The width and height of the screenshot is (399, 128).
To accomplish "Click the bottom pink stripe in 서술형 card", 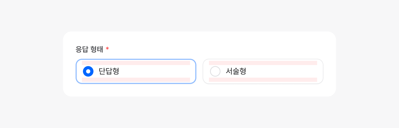I will [263, 80].
